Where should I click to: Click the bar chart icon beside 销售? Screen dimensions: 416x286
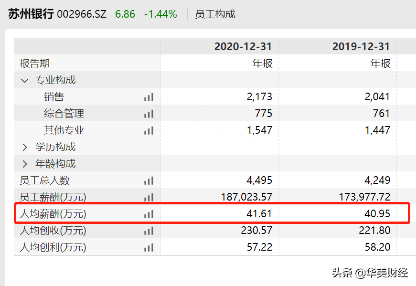pyautogui.click(x=149, y=97)
